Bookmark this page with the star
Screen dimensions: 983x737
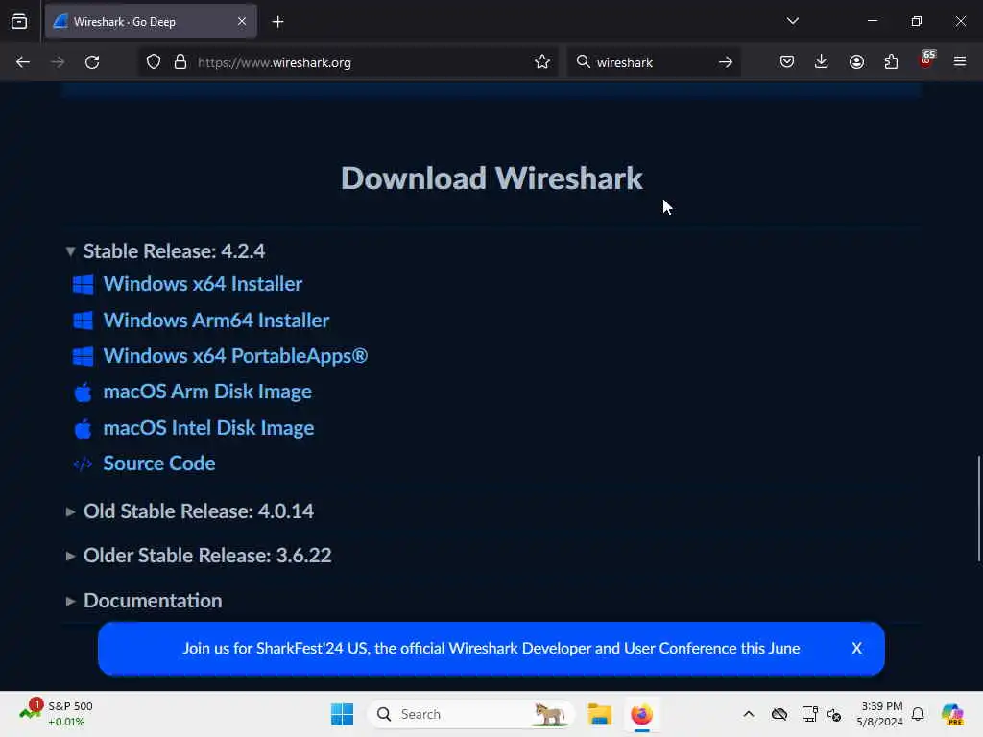[542, 62]
